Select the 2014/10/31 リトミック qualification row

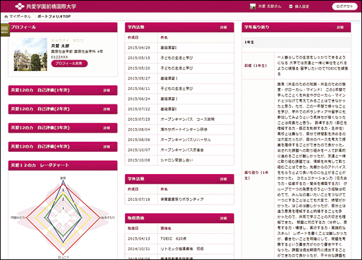(180, 249)
